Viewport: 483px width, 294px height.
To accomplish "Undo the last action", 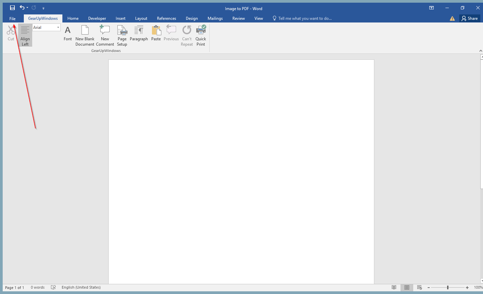I will [x=22, y=8].
